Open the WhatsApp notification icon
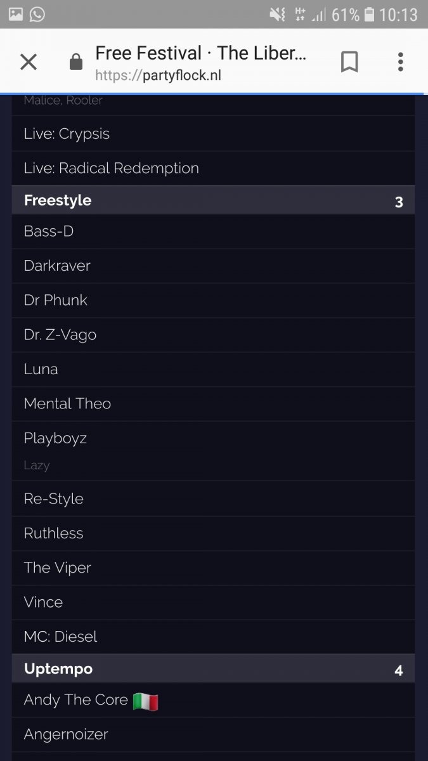The image size is (428, 761). [37, 14]
